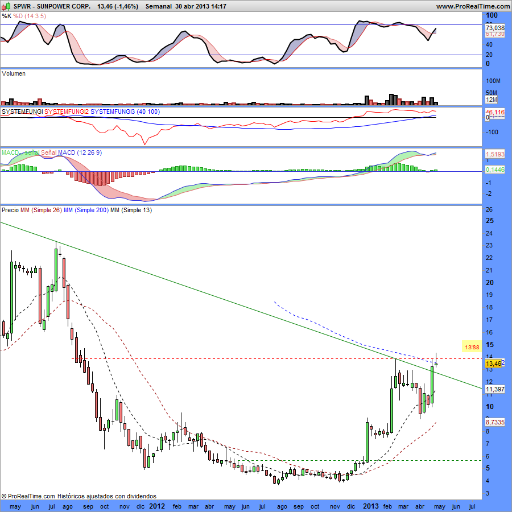The width and height of the screenshot is (512, 512).
Task: Select the MM (Simple 26) moving average label
Action: pyautogui.click(x=41, y=210)
